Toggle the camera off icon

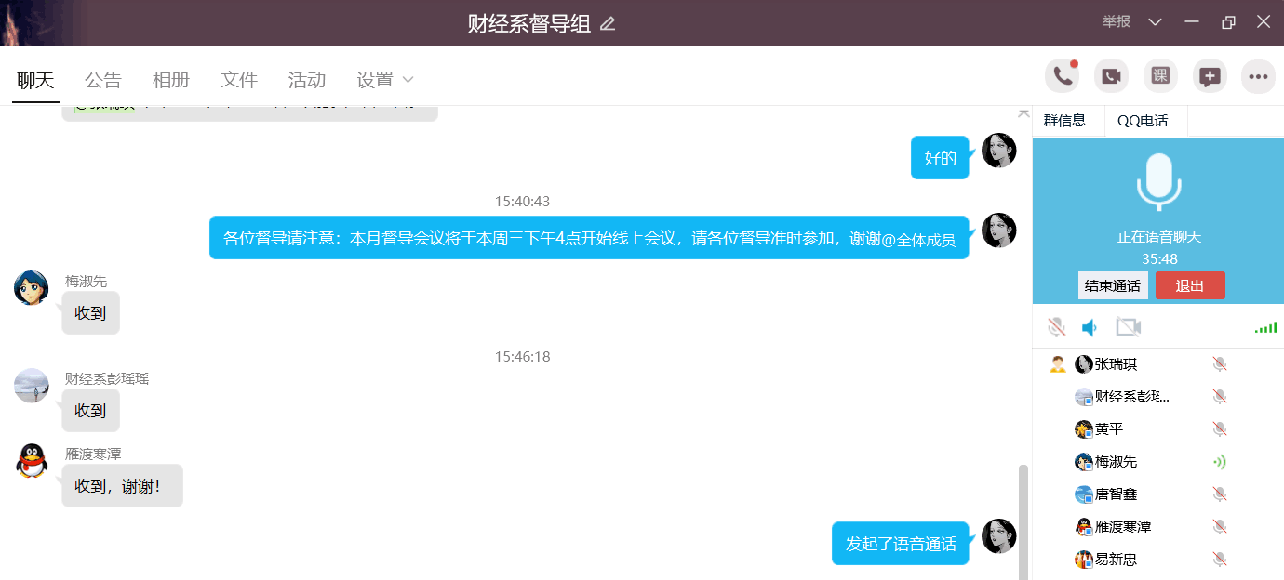(x=1129, y=327)
